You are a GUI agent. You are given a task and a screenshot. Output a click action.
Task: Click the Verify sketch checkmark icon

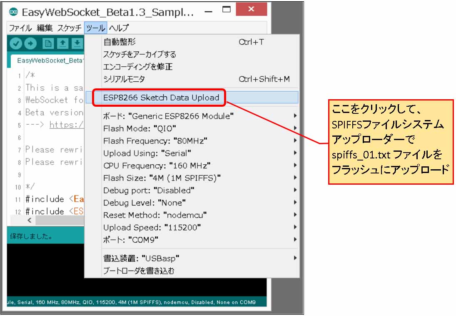tap(16, 43)
